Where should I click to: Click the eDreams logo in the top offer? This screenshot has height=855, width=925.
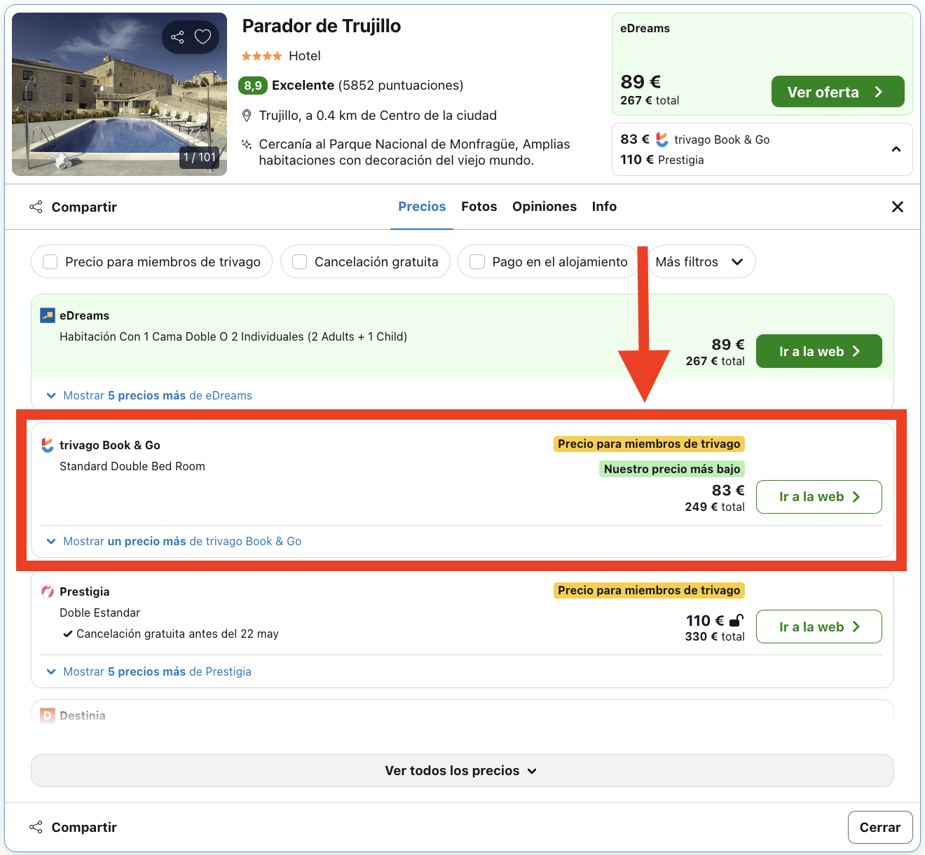[x=47, y=315]
